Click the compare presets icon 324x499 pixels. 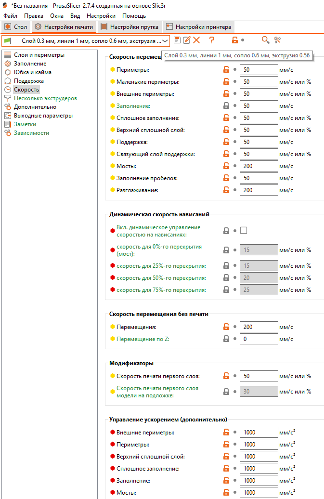pyautogui.click(x=277, y=40)
